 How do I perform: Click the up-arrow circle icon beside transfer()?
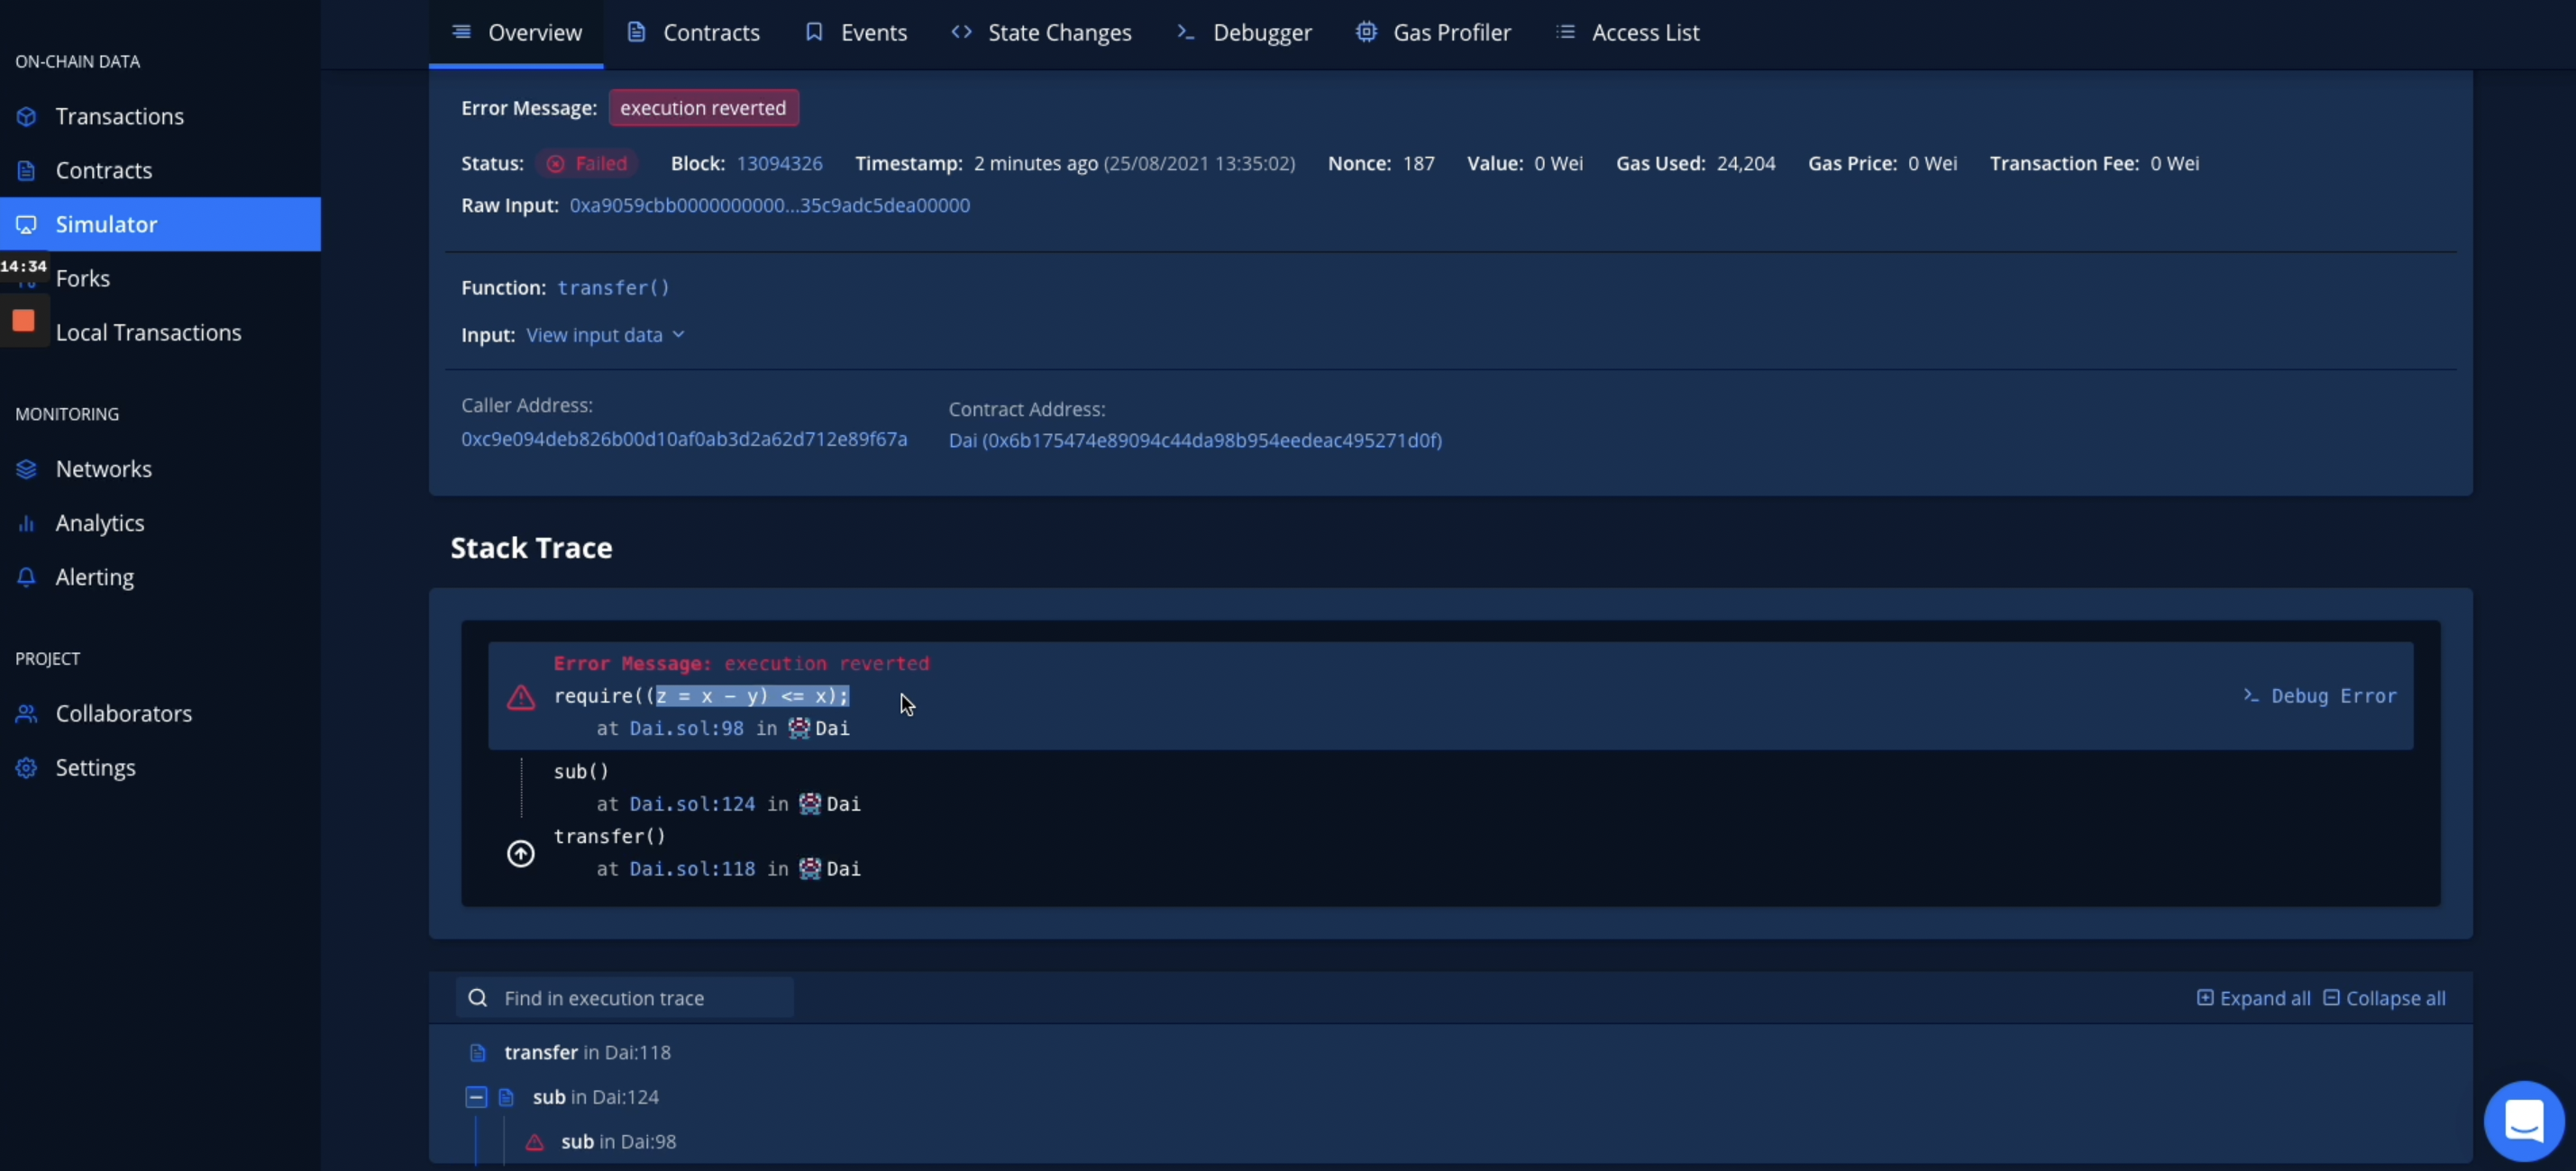(x=521, y=853)
